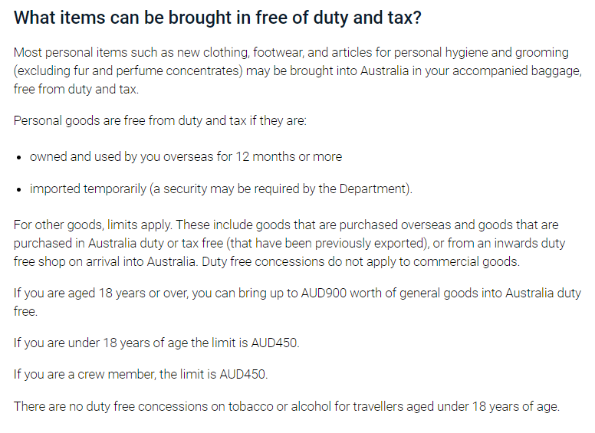Click the word 'Department' in second bullet

pyautogui.click(x=372, y=189)
